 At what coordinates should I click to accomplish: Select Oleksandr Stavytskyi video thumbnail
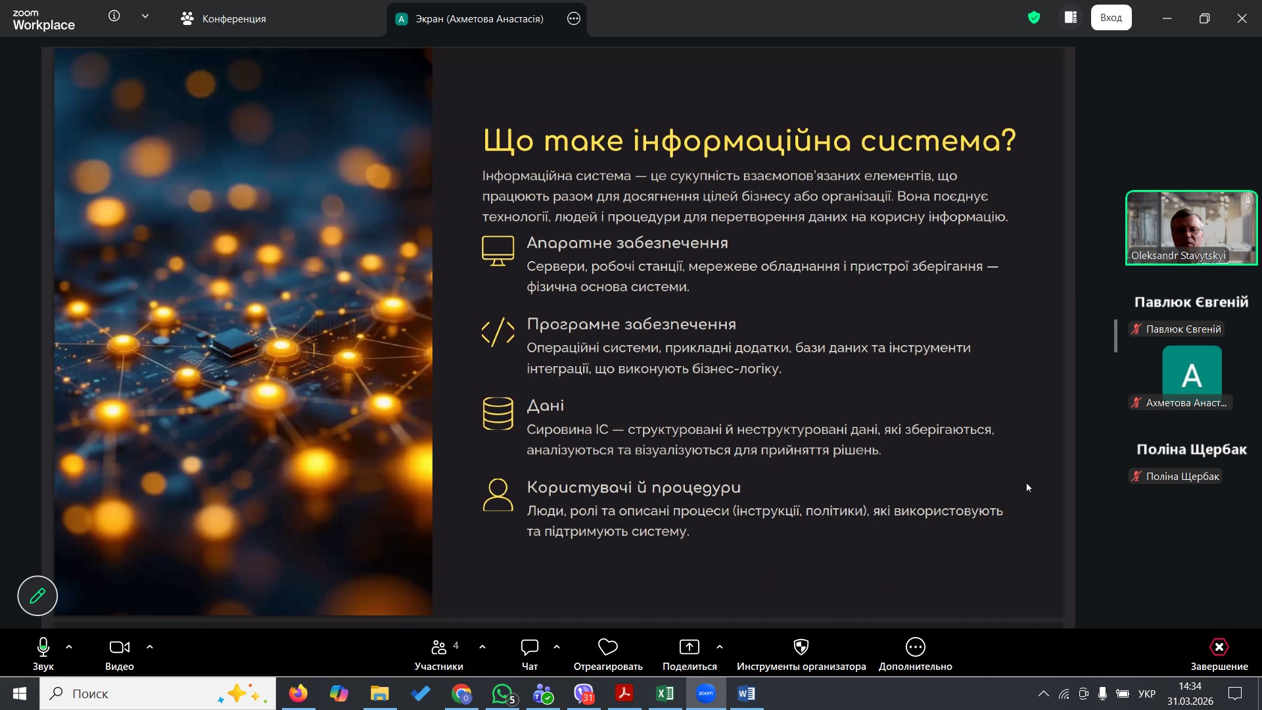pyautogui.click(x=1191, y=227)
